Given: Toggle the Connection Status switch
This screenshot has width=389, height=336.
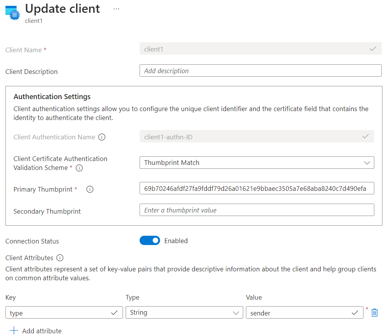Looking at the screenshot, I should click(x=150, y=241).
